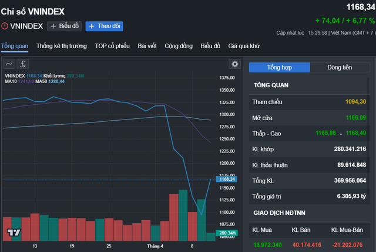Click the KL Mua-Bán column header
Viewport: 376px width, 252px height.
(347, 230)
